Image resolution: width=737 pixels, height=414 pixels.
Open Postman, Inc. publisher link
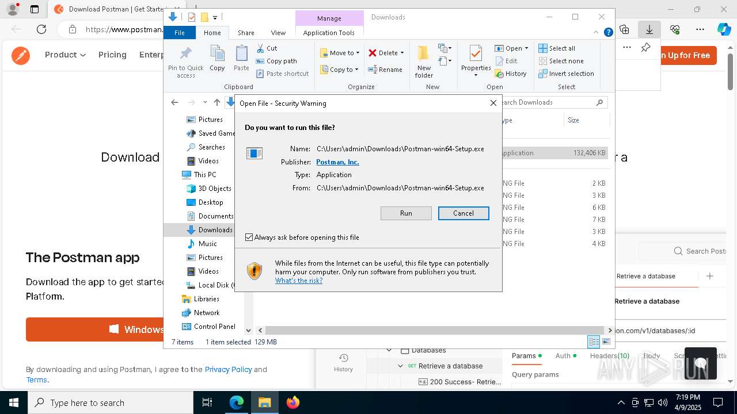(x=337, y=162)
